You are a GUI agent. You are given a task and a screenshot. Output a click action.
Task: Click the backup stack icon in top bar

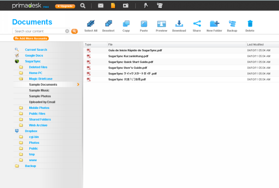(x=160, y=6)
